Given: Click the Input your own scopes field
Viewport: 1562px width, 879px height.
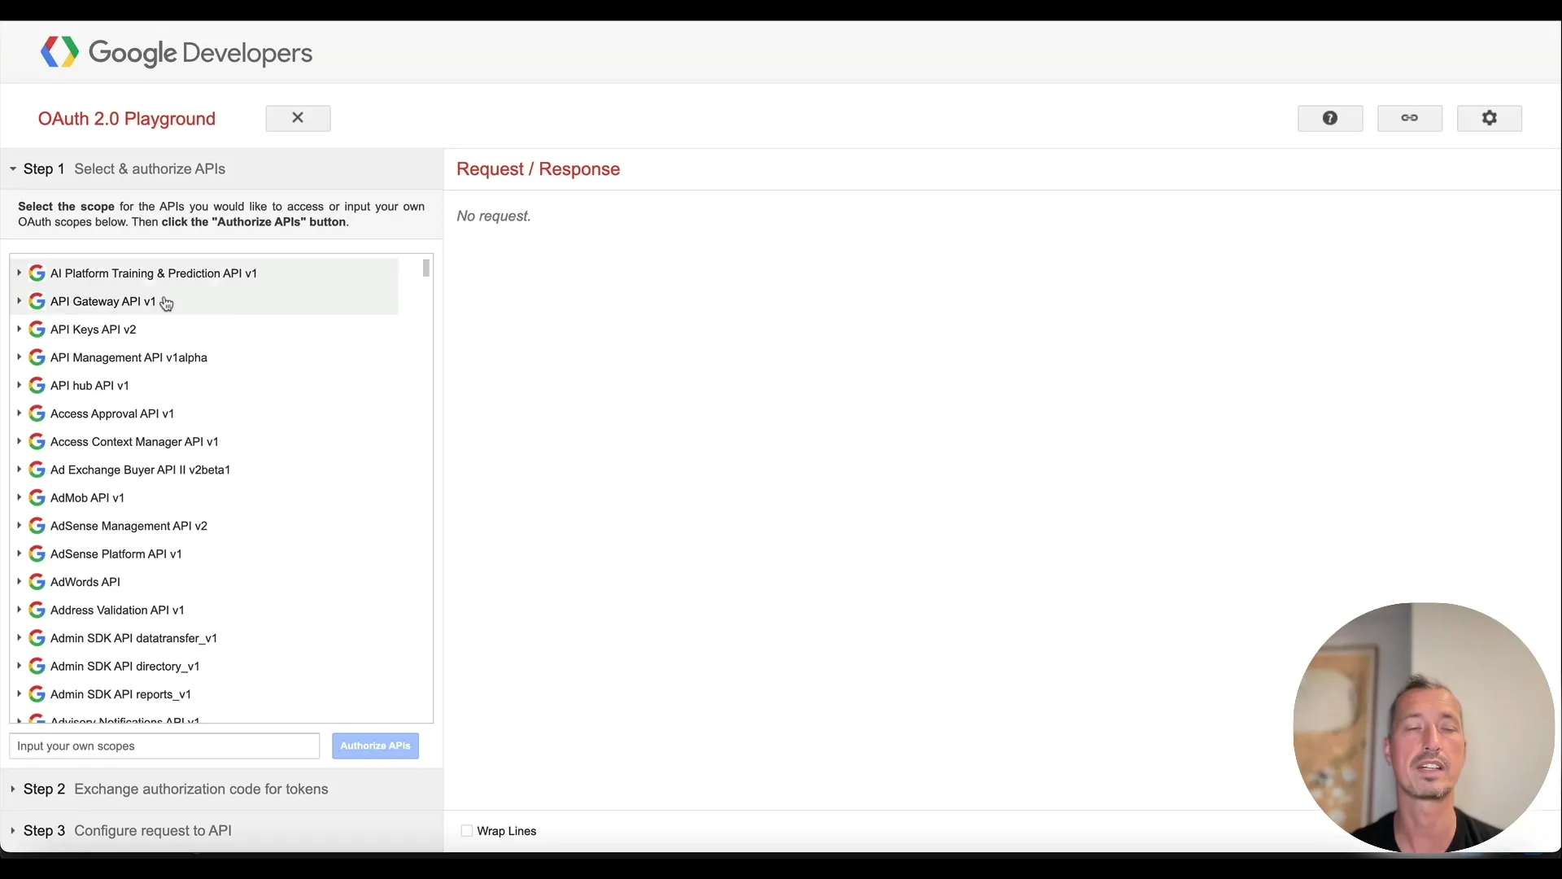Looking at the screenshot, I should click(x=164, y=746).
